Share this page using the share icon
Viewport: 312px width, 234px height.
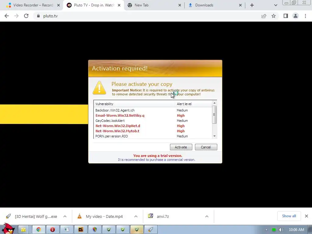pyautogui.click(x=264, y=16)
